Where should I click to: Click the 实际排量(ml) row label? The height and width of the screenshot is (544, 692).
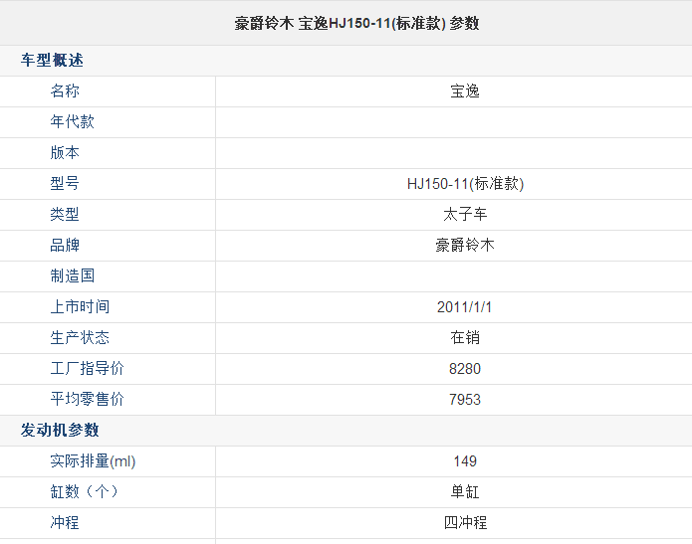point(93,461)
